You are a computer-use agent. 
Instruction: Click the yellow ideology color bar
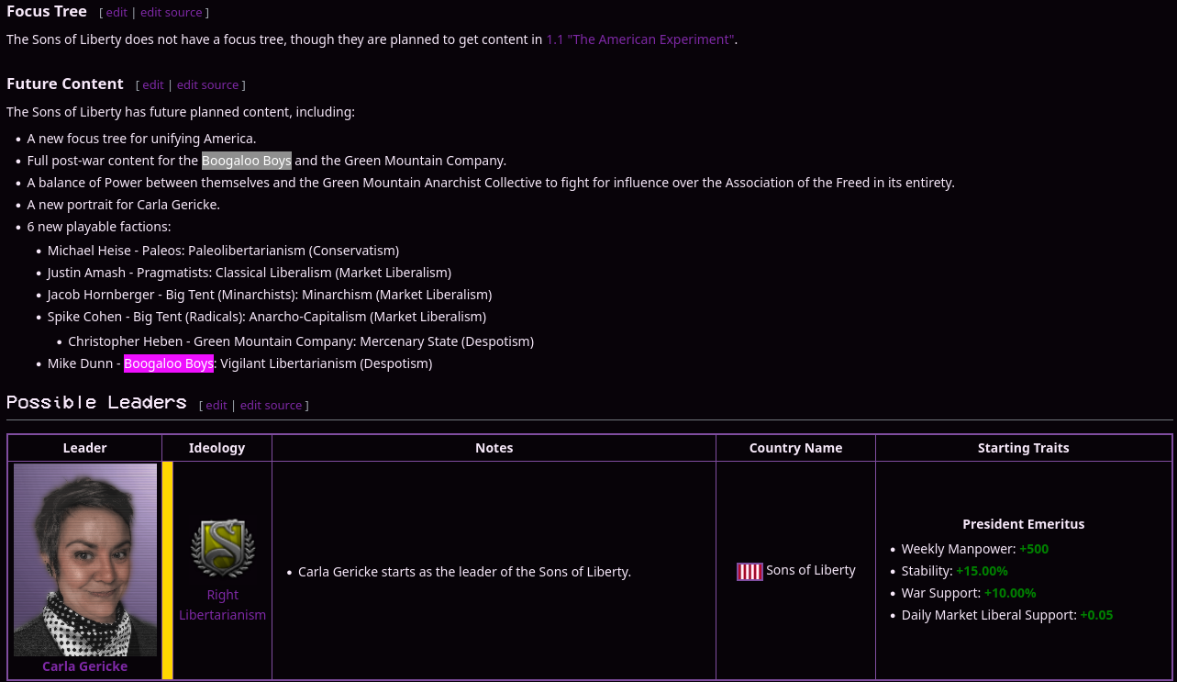coord(167,570)
